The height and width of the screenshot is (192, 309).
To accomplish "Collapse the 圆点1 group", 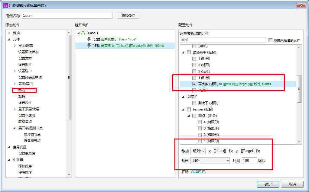I will coord(189,116).
